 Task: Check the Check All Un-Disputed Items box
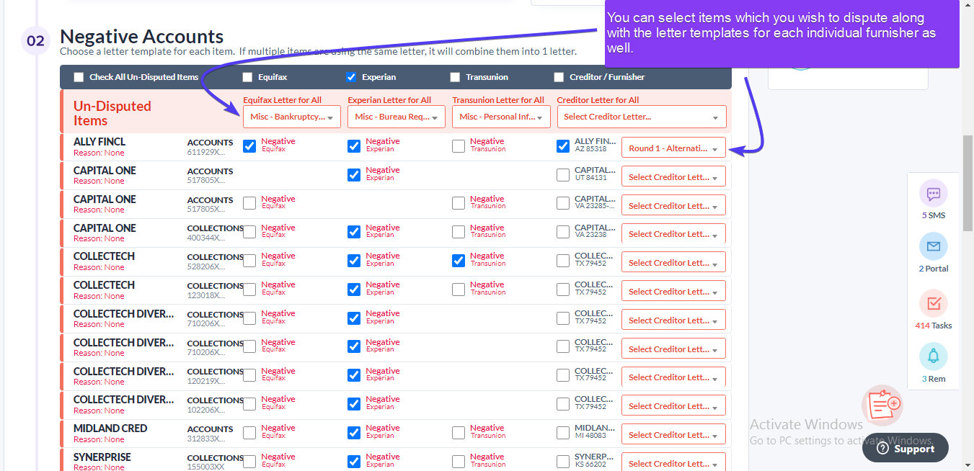79,77
